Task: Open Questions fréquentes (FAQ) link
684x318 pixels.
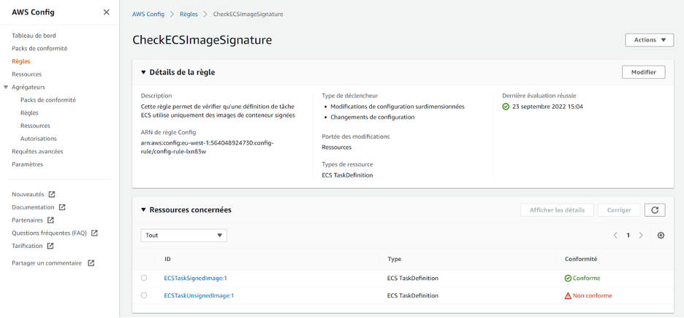Action: coord(49,233)
